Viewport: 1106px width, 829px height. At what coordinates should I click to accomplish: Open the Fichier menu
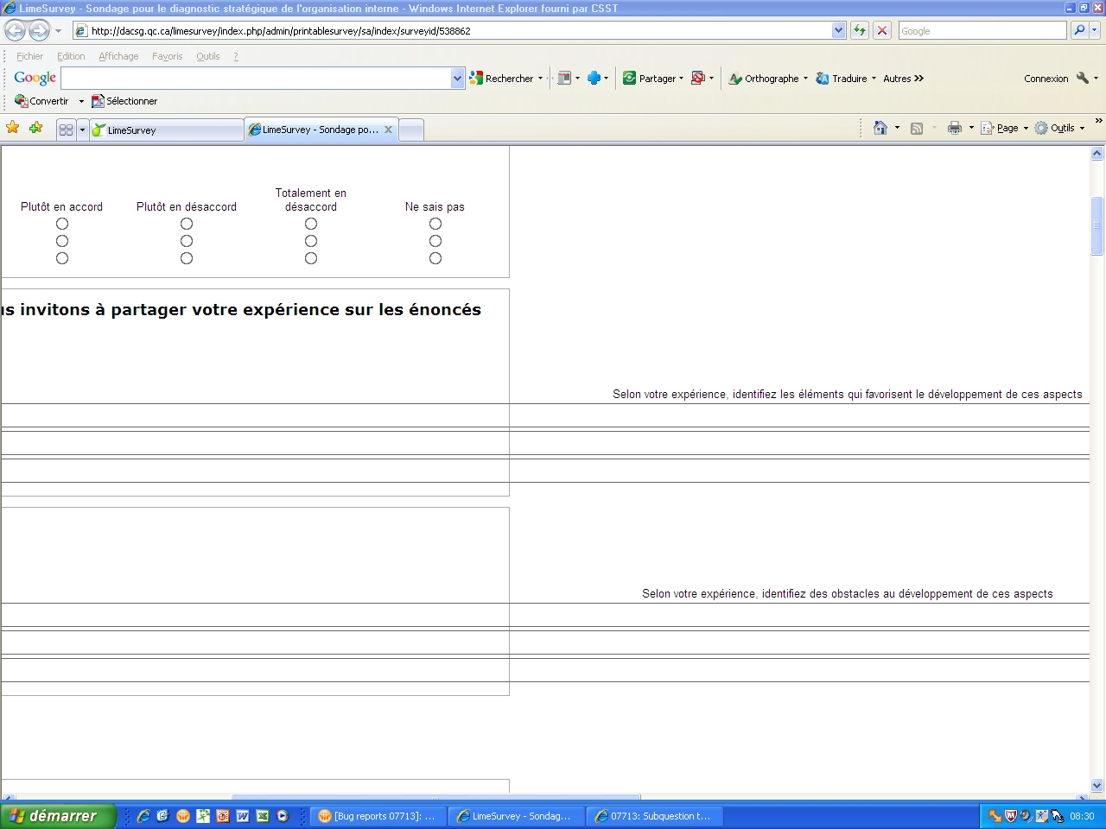click(29, 56)
